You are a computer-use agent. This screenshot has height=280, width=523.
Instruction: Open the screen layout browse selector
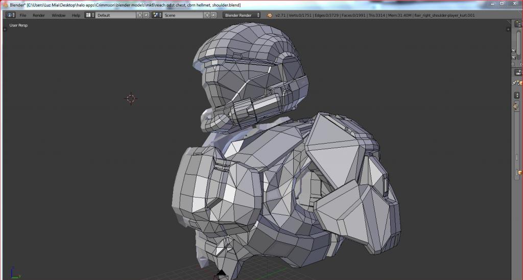[89, 15]
